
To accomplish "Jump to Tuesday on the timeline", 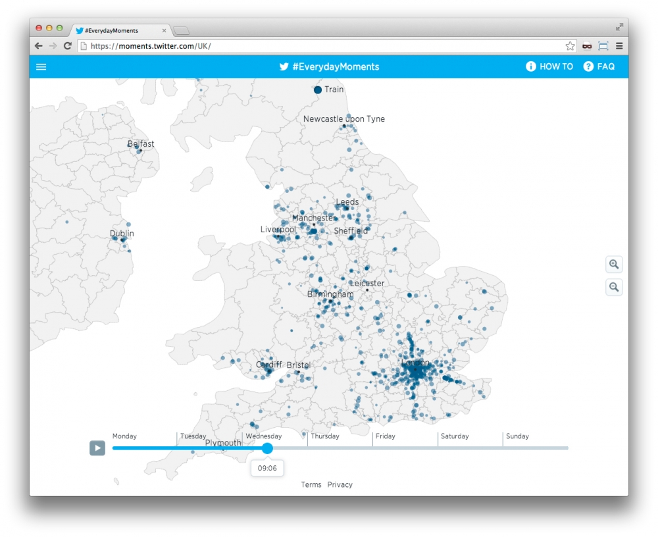I will (193, 436).
